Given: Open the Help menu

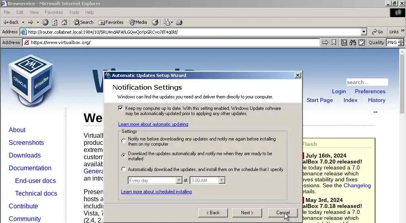Looking at the screenshot, I should (x=89, y=12).
